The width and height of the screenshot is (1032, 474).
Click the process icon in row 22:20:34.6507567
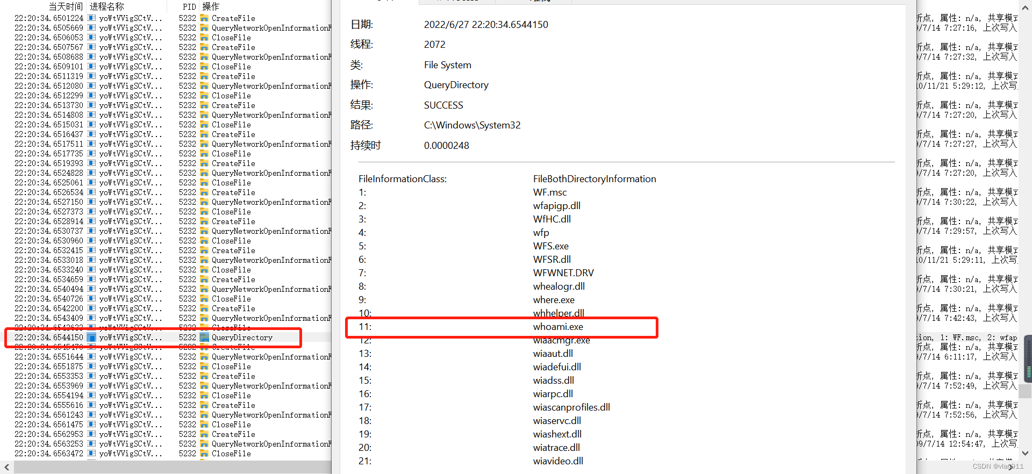coord(92,47)
